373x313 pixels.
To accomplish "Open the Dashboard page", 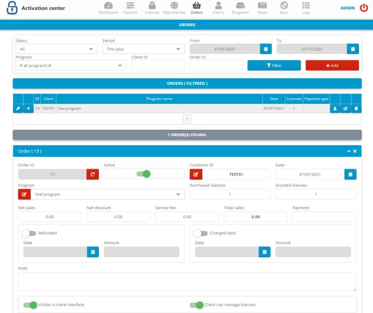I will pyautogui.click(x=108, y=8).
